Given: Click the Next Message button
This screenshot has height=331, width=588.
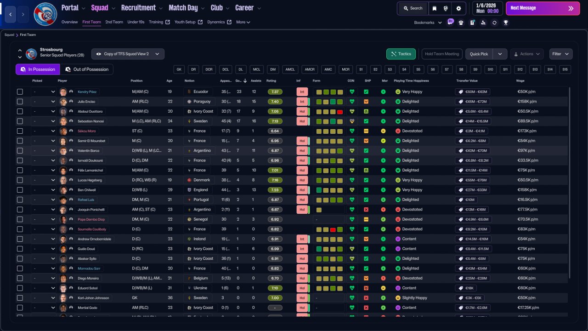Looking at the screenshot, I should pos(543,8).
